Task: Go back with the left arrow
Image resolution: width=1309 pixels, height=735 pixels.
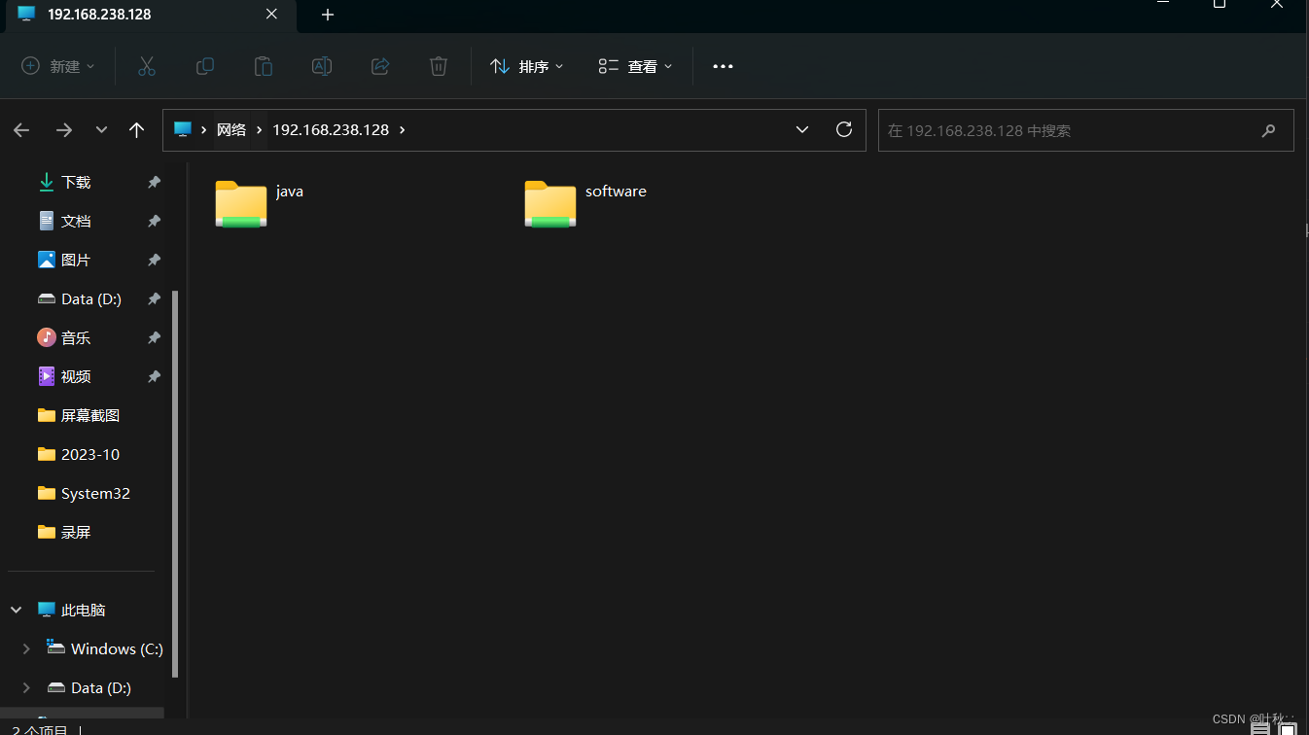Action: pos(21,130)
